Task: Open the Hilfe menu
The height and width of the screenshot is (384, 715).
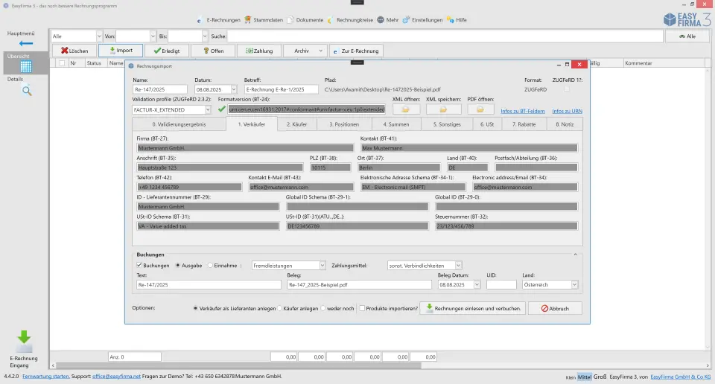Action: 457,20
